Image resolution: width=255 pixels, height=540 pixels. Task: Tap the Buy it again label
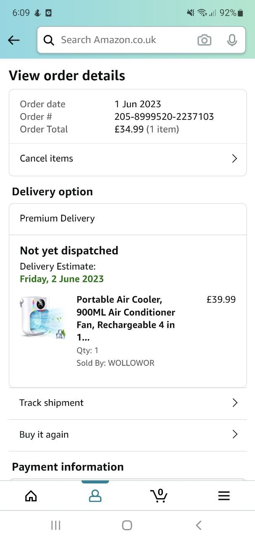click(44, 435)
